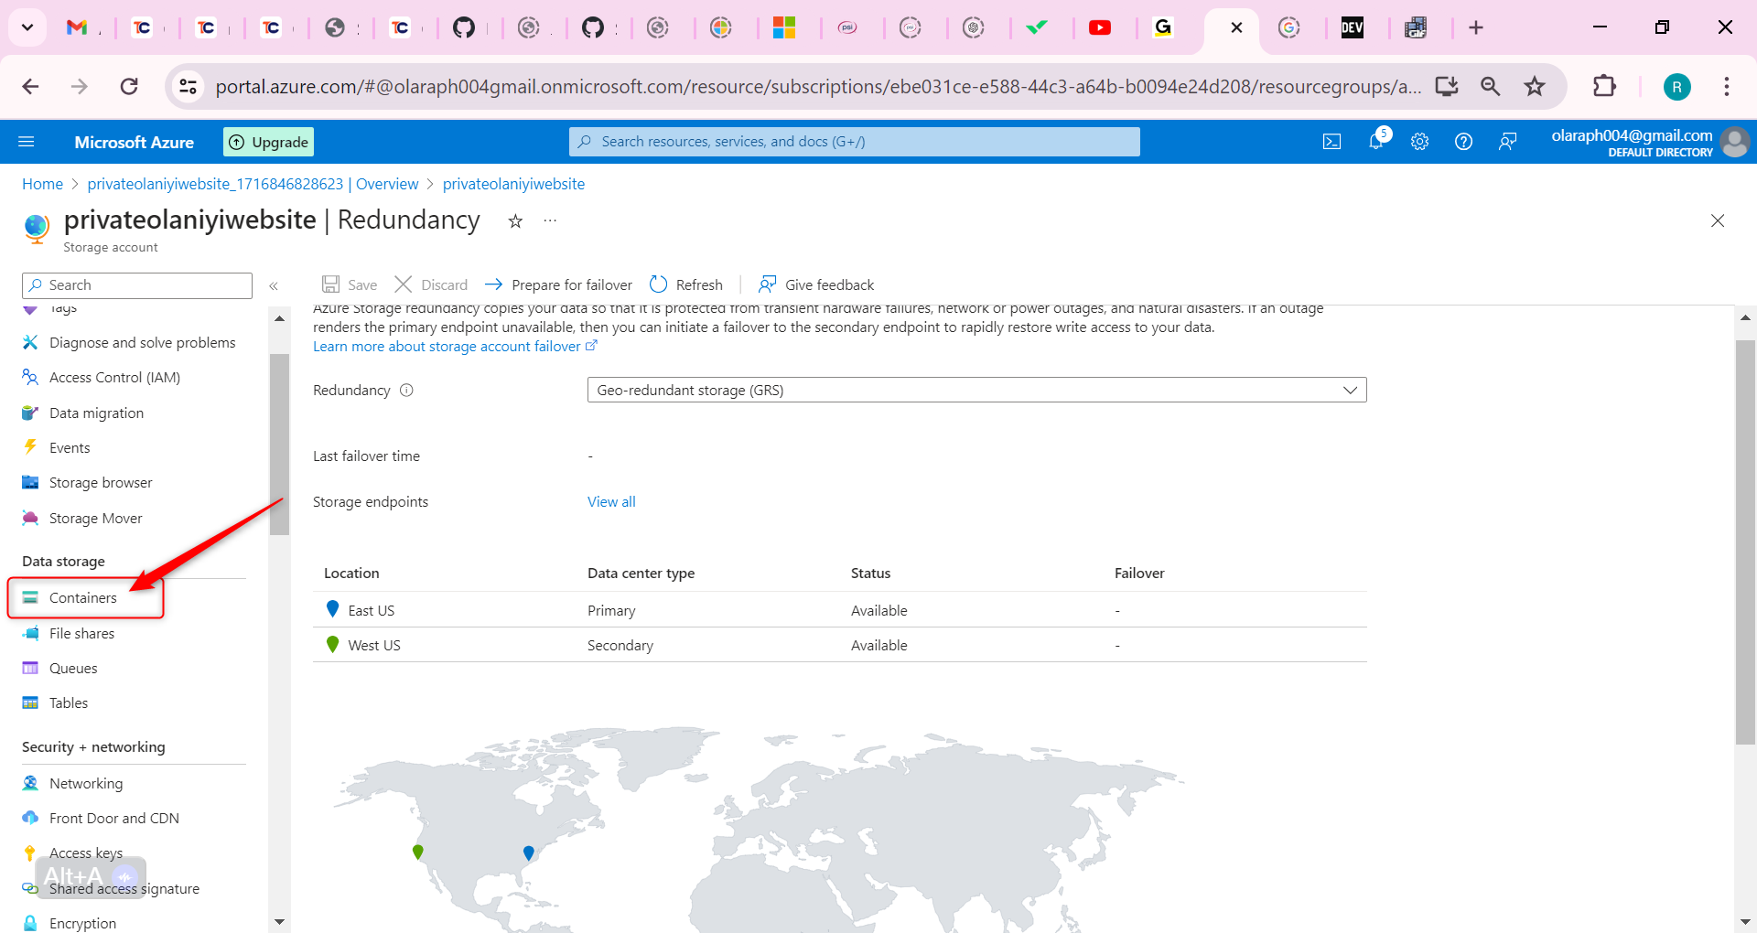
Task: Open the more options ellipsis menu
Action: click(x=550, y=221)
